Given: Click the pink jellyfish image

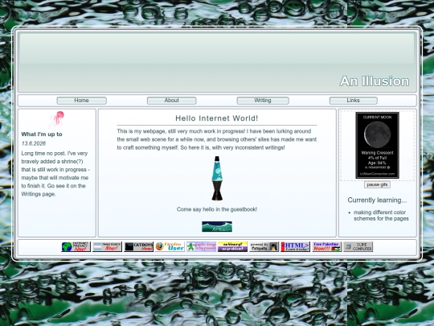Looking at the screenshot, I should point(57,118).
